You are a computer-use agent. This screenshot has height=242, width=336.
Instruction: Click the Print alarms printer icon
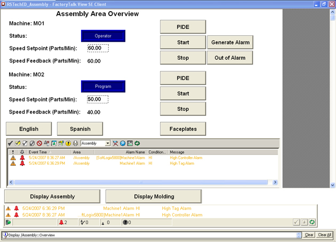[x=75, y=143]
